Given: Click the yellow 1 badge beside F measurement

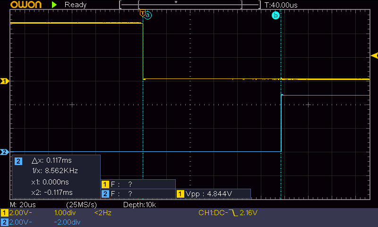Looking at the screenshot, I should [105, 184].
